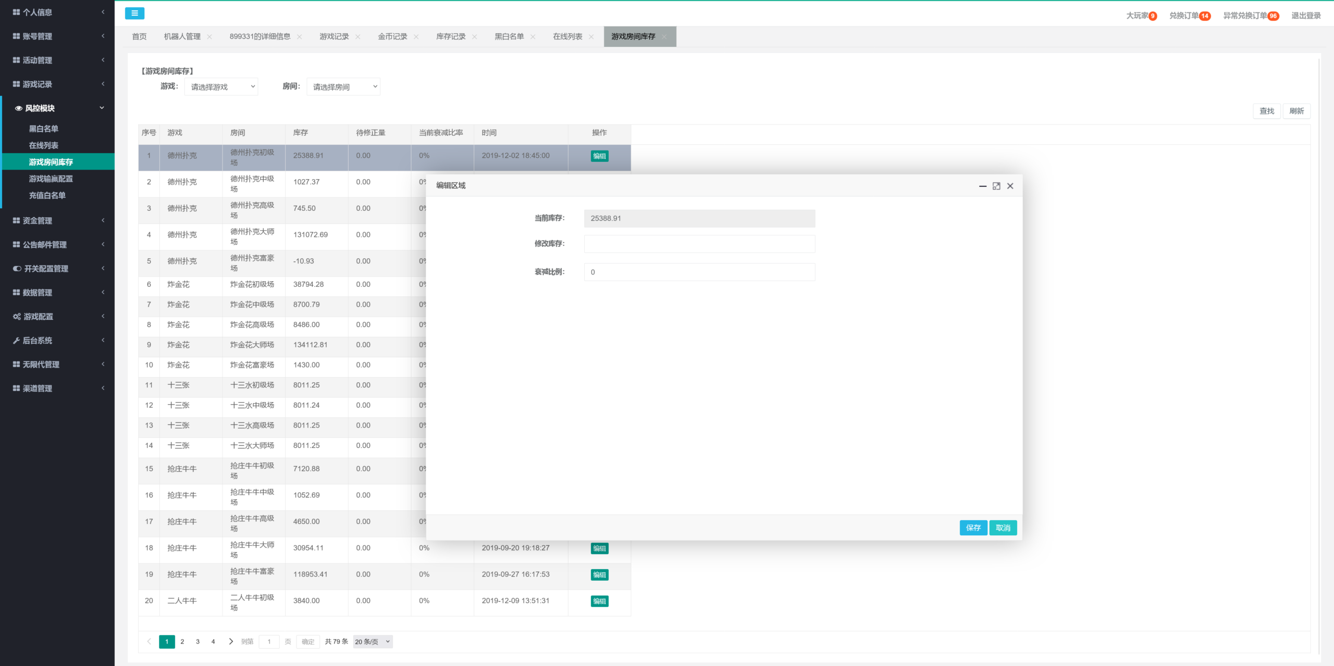Image resolution: width=1334 pixels, height=666 pixels.
Task: Maximize the 编辑区域 dialog
Action: click(996, 186)
